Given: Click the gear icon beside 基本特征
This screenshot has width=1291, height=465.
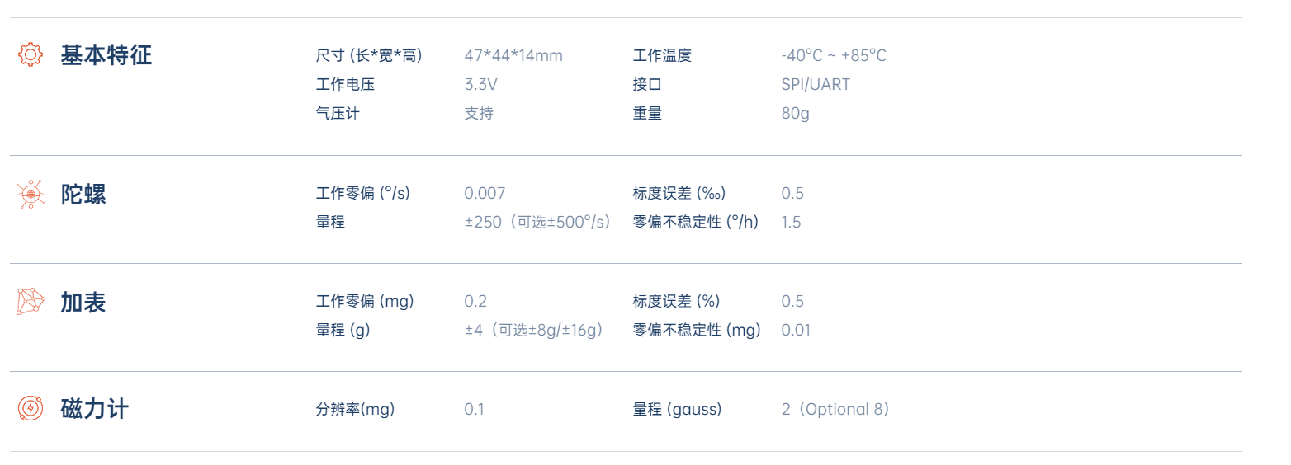Looking at the screenshot, I should tap(30, 55).
